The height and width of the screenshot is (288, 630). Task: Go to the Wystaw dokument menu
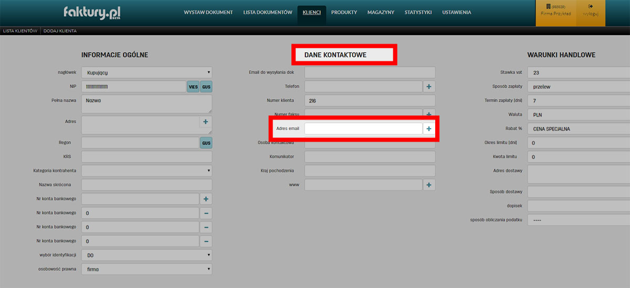pyautogui.click(x=208, y=13)
